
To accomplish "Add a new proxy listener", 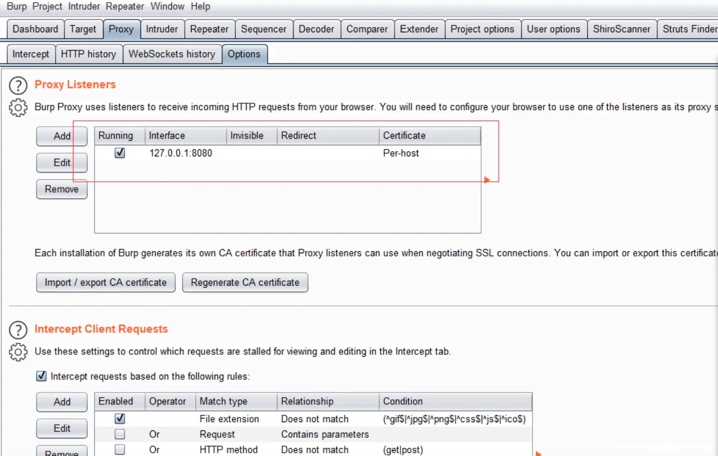I will [61, 136].
